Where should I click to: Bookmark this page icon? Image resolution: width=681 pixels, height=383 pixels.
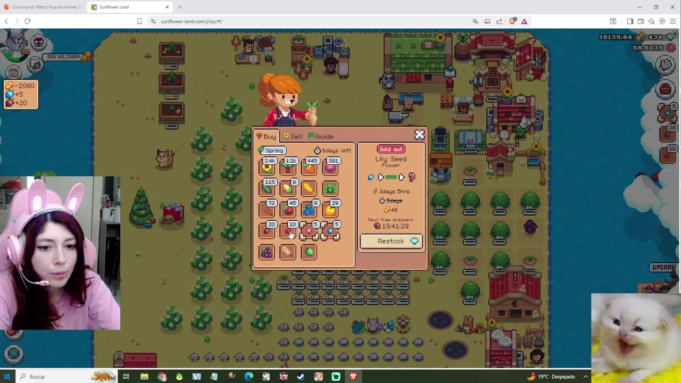(x=139, y=21)
